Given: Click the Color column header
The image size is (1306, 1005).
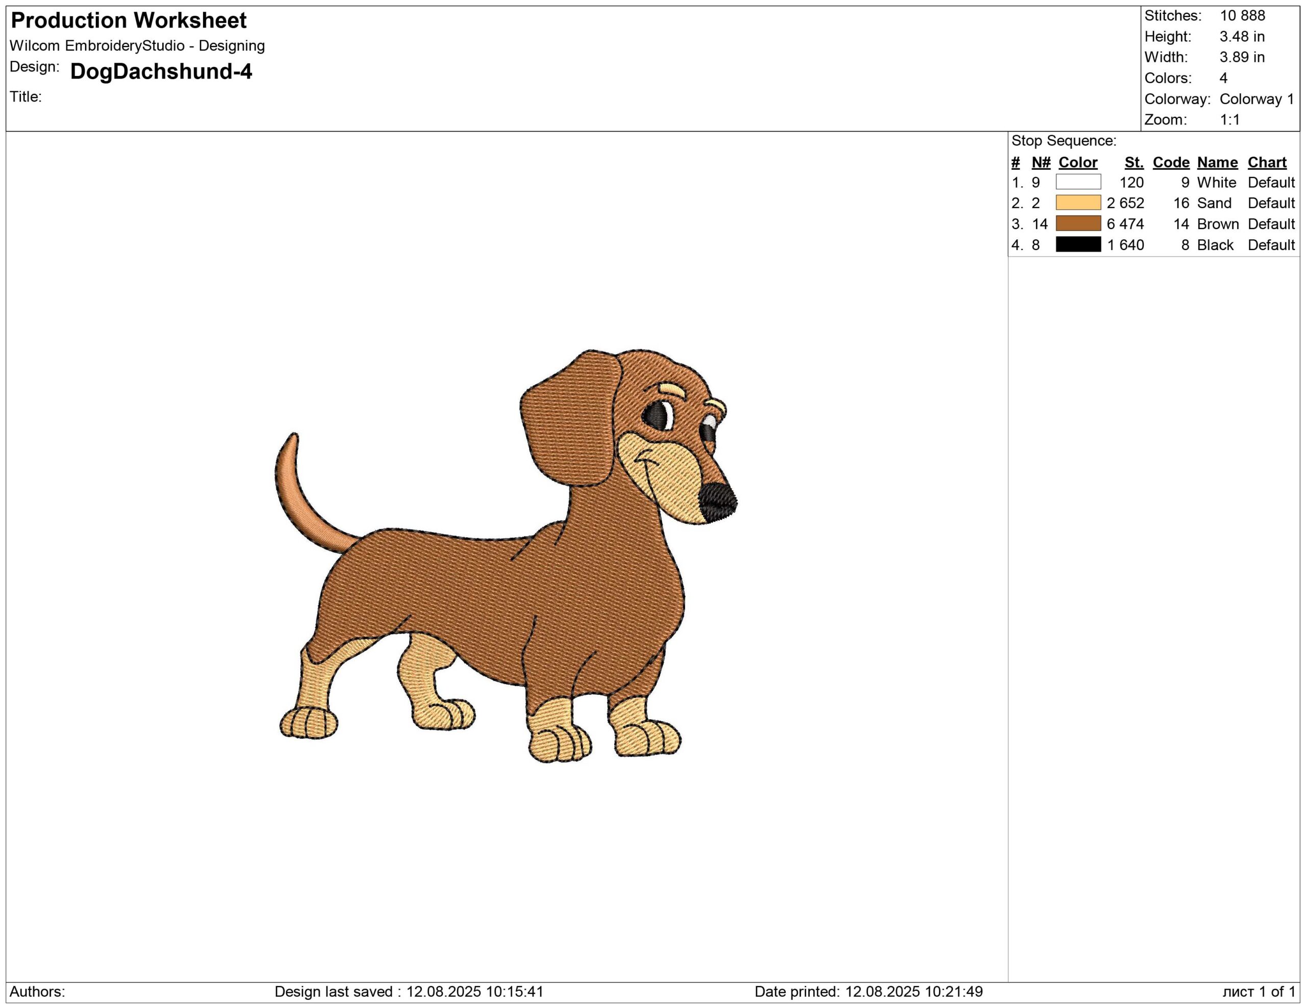Looking at the screenshot, I should (1077, 163).
